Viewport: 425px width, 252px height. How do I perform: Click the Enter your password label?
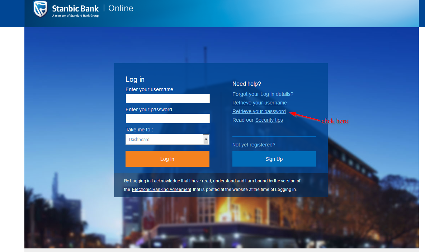[148, 109]
